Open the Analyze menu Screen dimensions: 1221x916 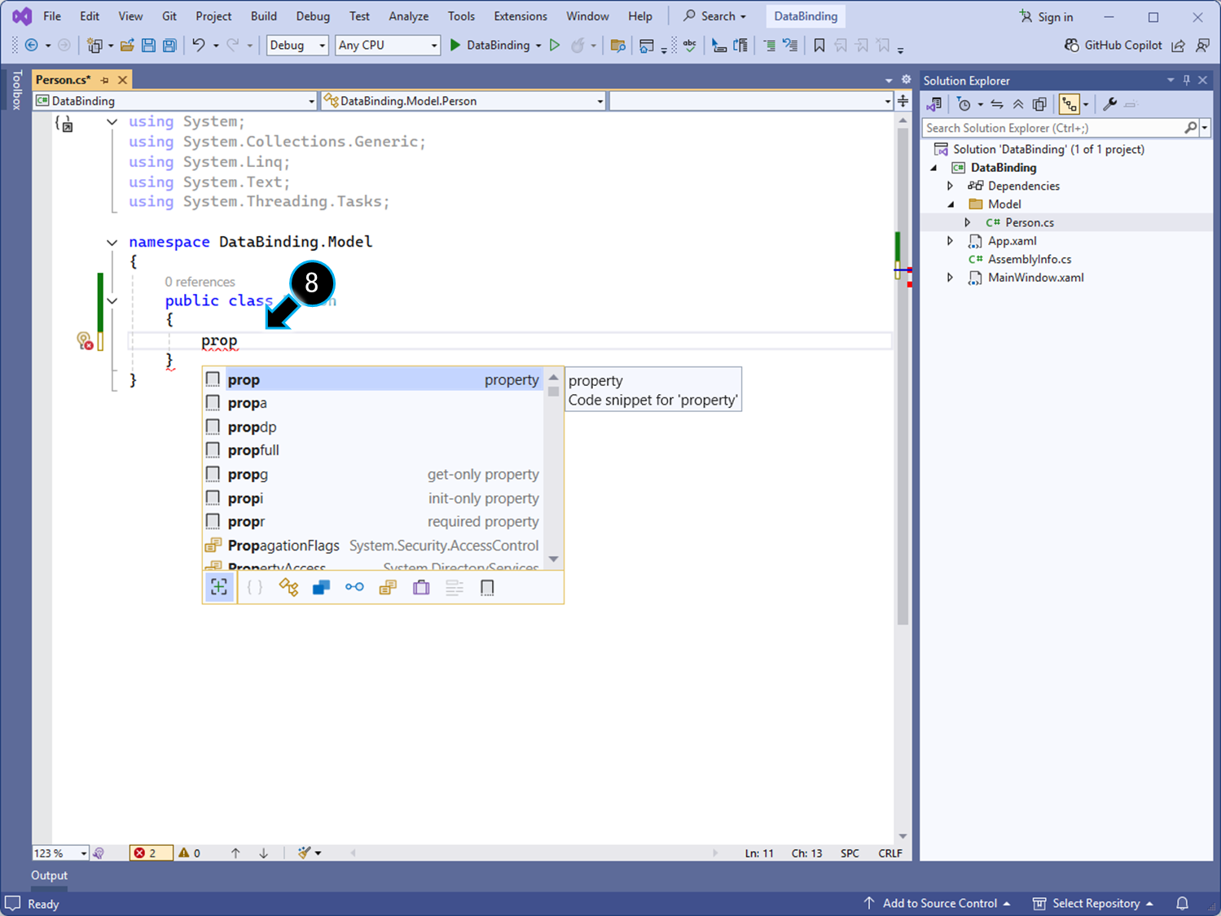(x=409, y=16)
